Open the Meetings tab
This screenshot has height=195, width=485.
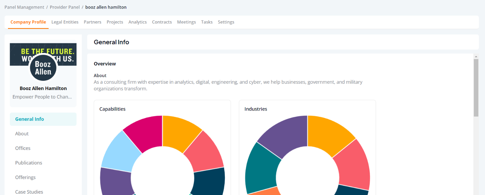tap(186, 22)
